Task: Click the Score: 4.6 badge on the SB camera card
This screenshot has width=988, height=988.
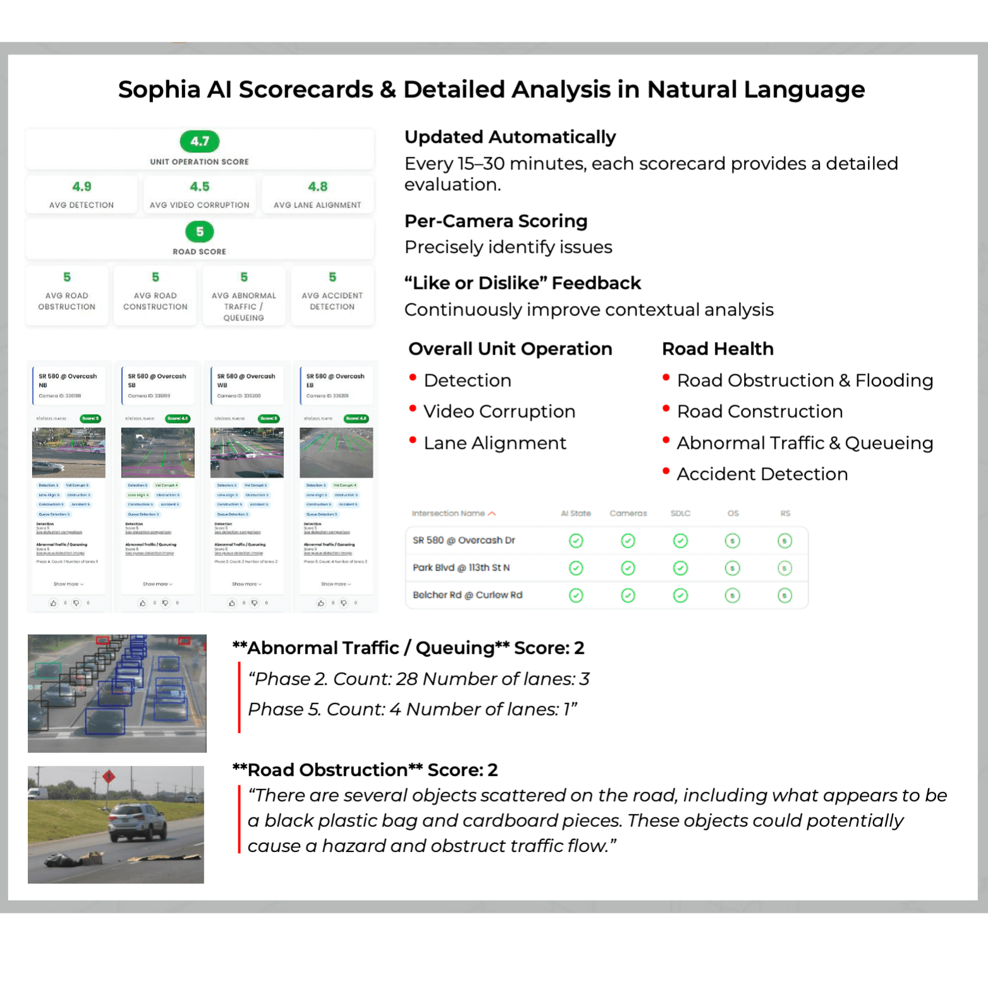Action: point(179,419)
